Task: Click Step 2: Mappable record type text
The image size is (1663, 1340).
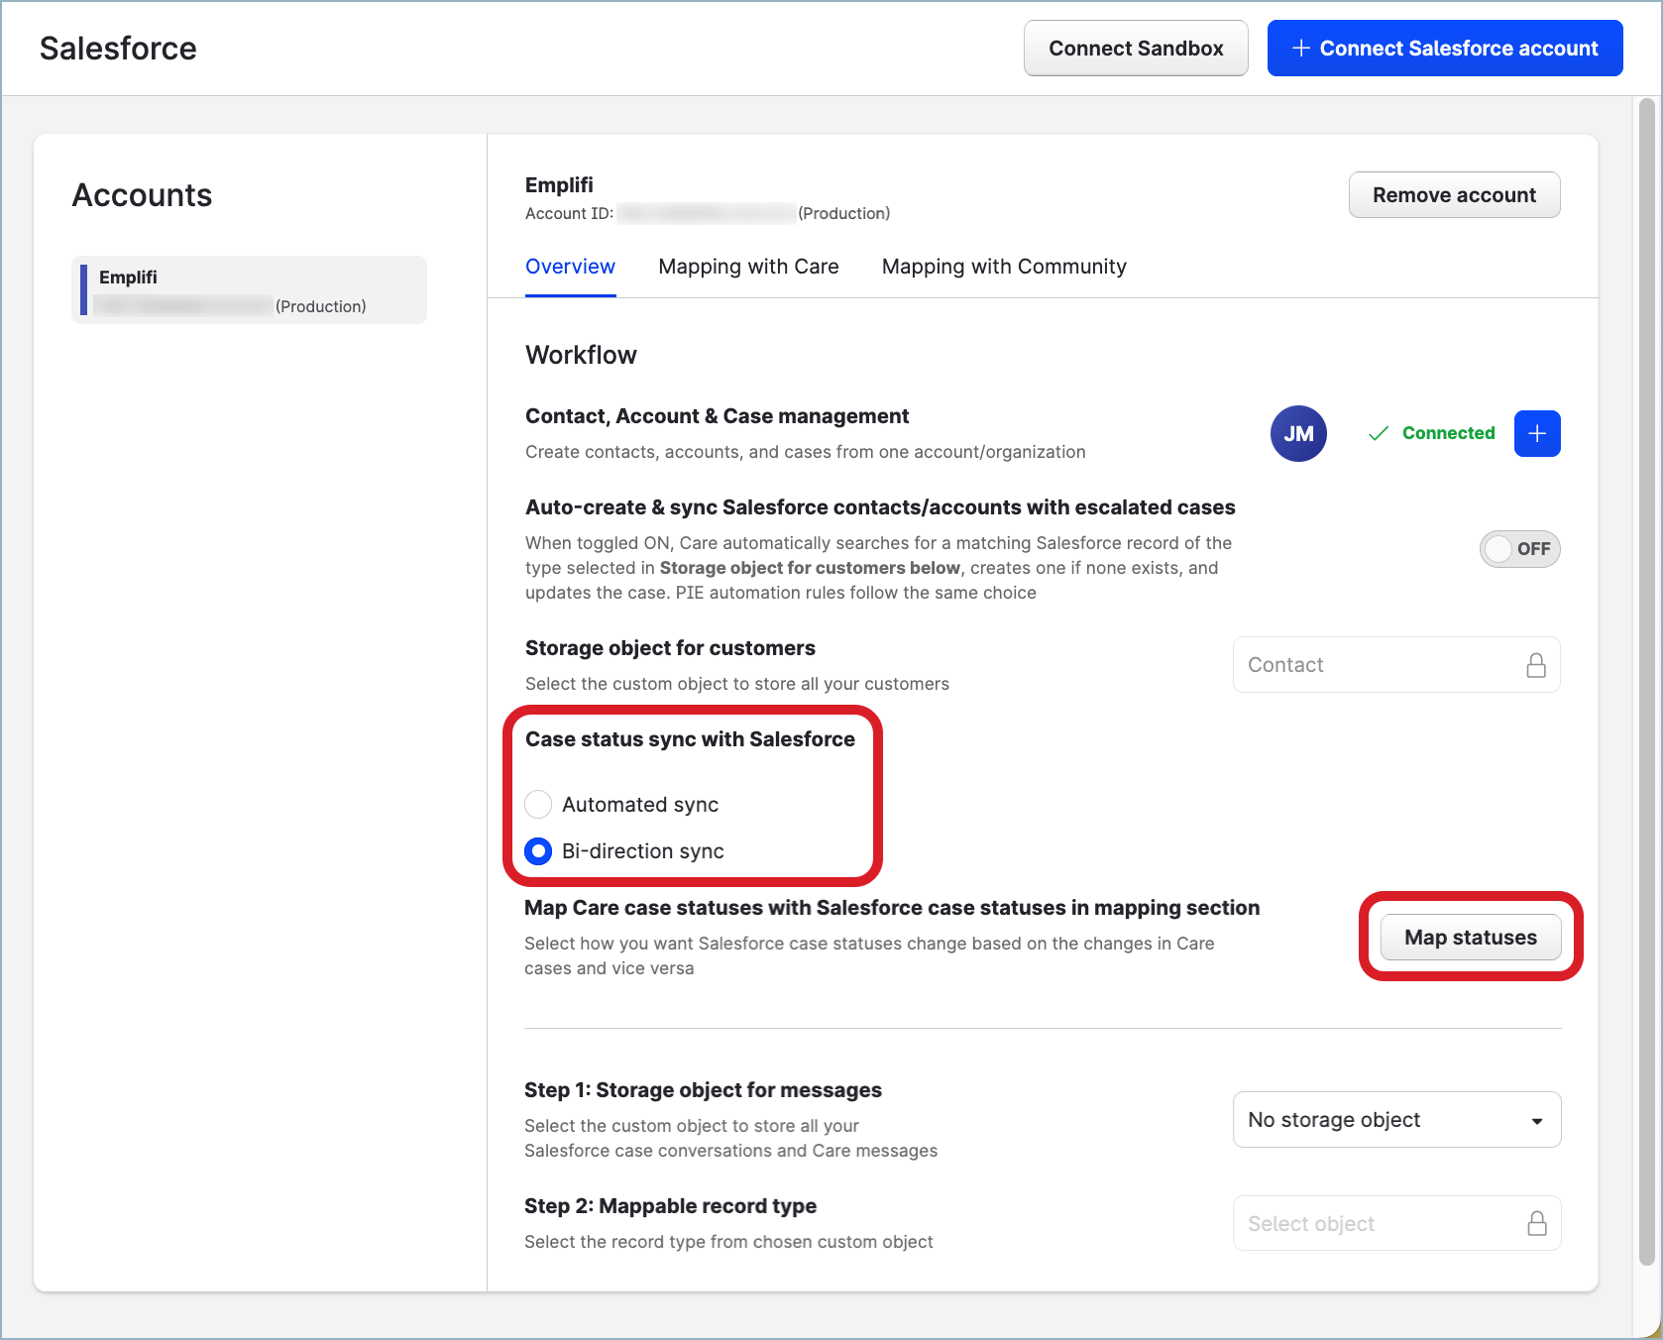Action: (670, 1206)
